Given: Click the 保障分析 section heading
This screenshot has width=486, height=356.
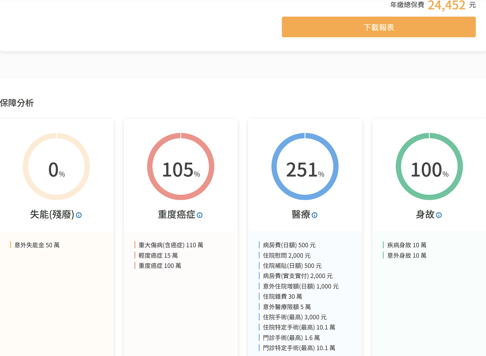Looking at the screenshot, I should [x=17, y=103].
